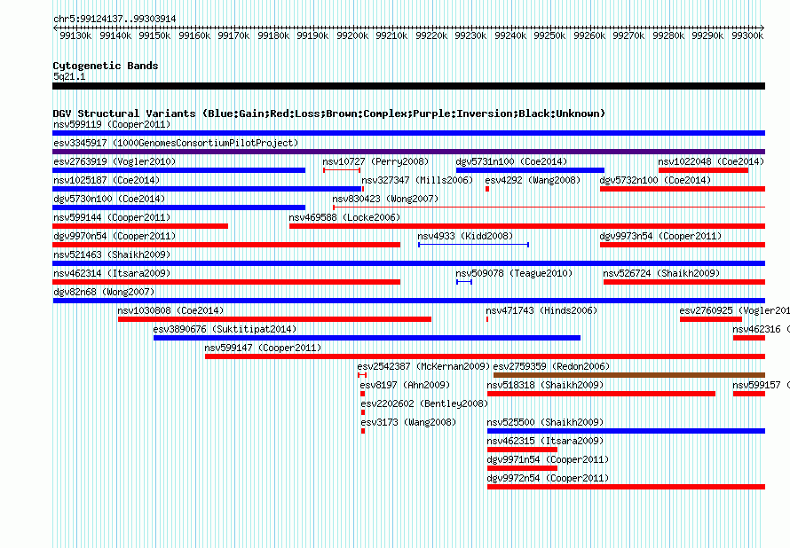Select the blue nsv4933 thin interval bar
790x548 pixels.
[x=474, y=245]
